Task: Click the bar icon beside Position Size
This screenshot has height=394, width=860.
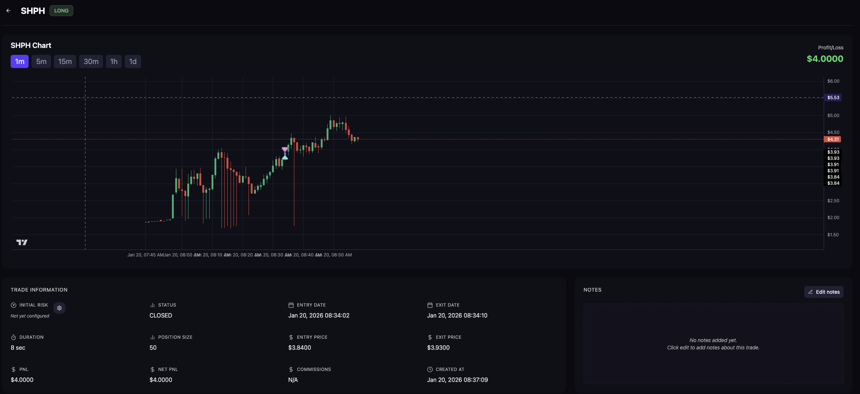Action: coord(152,337)
